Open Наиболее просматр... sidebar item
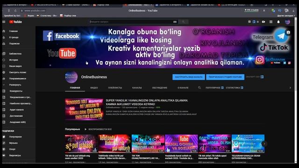 [x=21, y=104]
